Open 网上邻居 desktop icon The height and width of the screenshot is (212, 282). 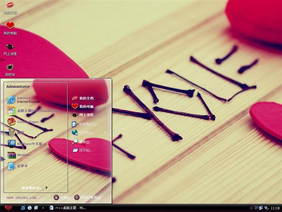[x=10, y=49]
